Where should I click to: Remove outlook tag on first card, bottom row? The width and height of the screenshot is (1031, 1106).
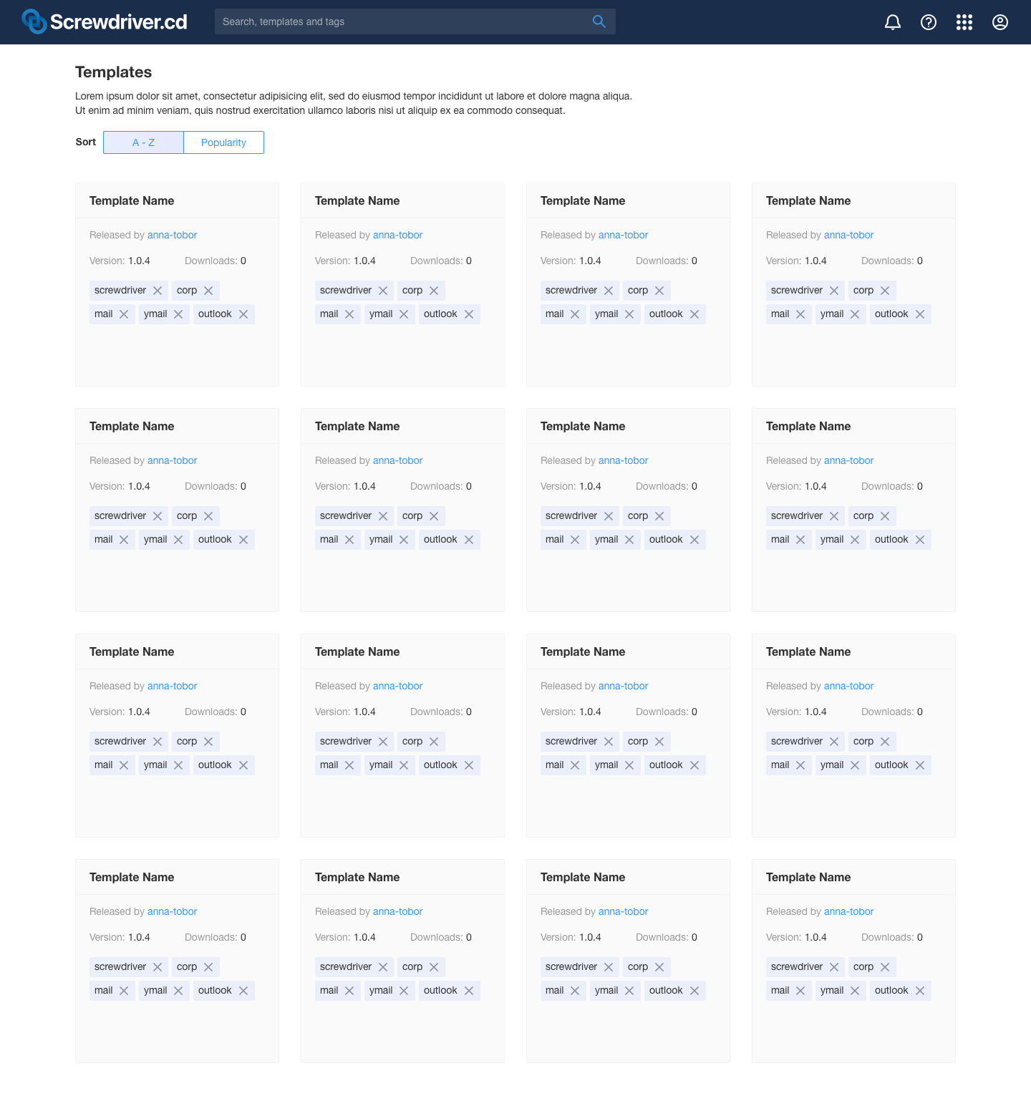243,991
